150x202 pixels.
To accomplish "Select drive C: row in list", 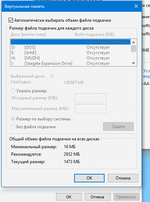I will (x=71, y=42).
